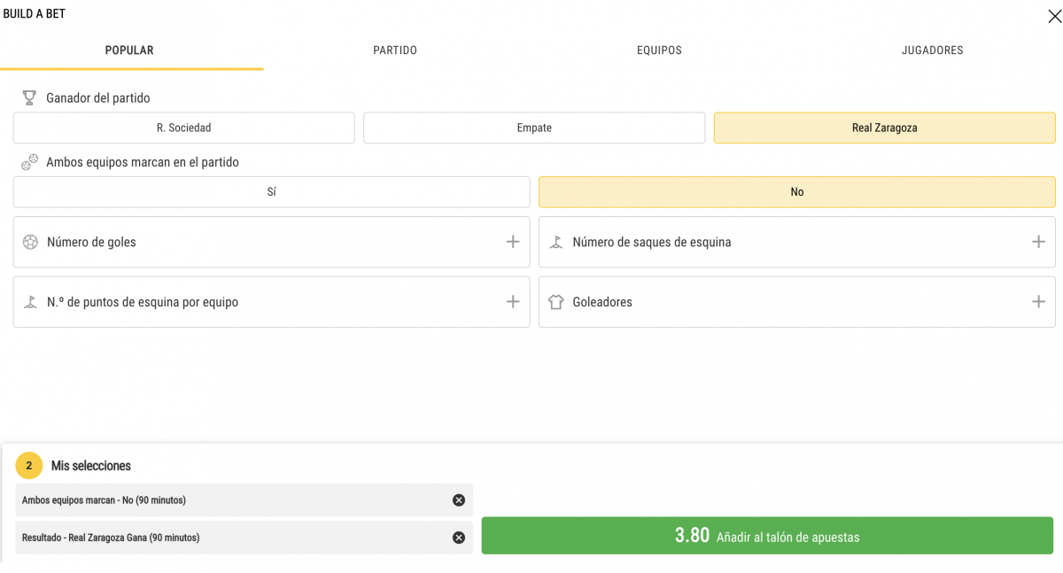Image resolution: width=1063 pixels, height=573 pixels.
Task: Click Resultado - Real Zaragoza Gana (90 minutos) text
Action: pyautogui.click(x=111, y=538)
